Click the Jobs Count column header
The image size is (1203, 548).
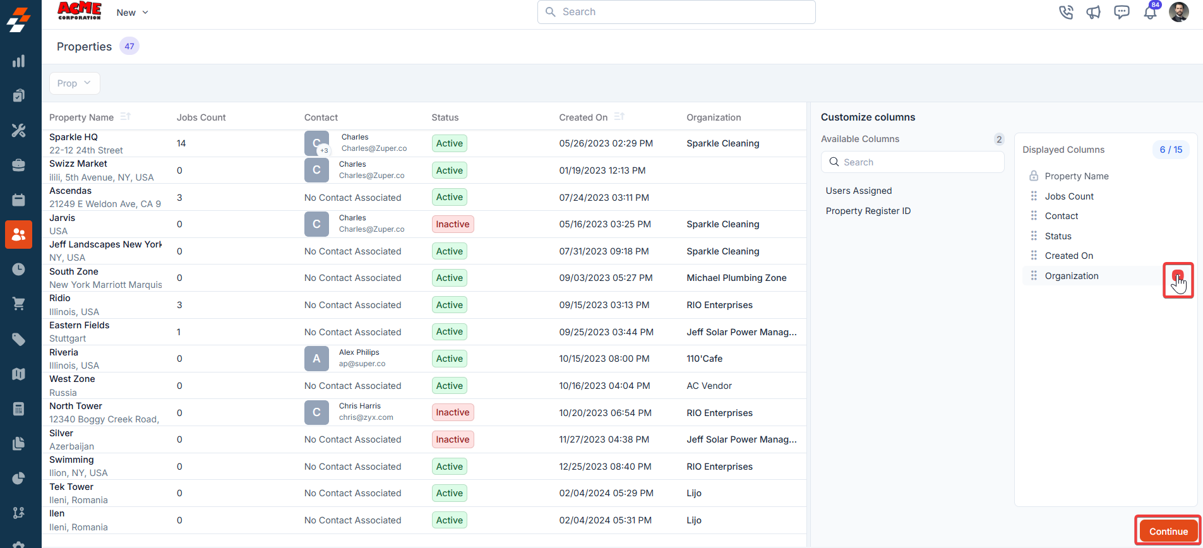tap(201, 117)
